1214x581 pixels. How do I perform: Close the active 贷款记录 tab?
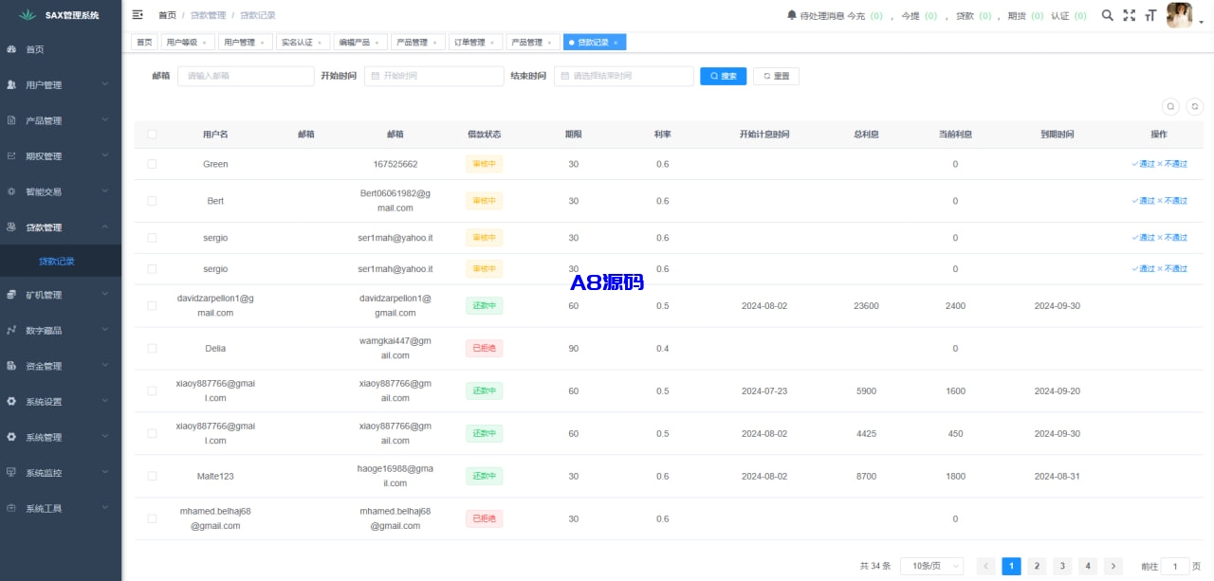tap(616, 43)
